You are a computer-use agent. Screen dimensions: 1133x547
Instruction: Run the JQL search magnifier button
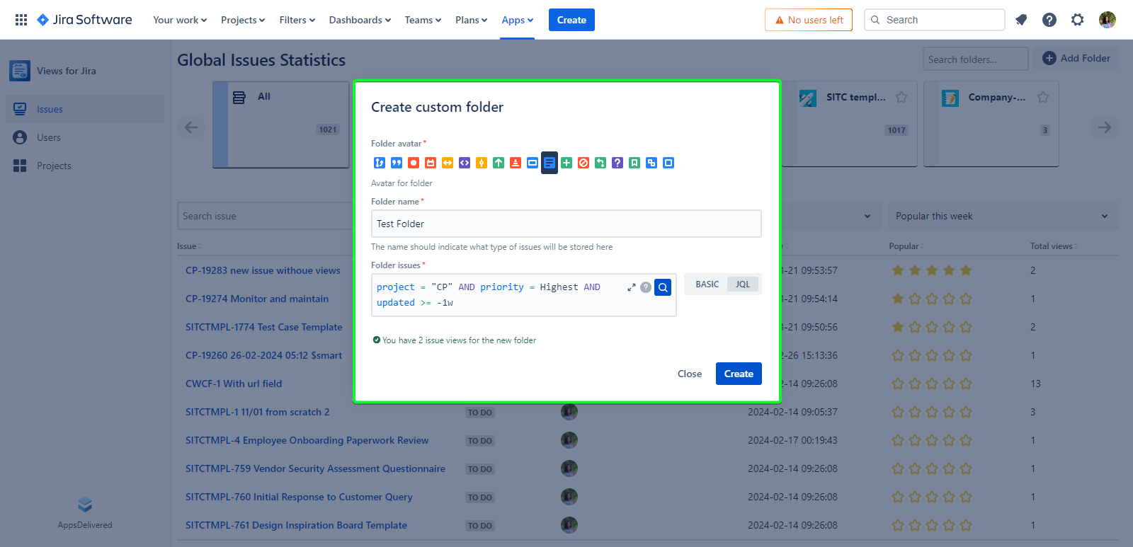[x=663, y=287]
